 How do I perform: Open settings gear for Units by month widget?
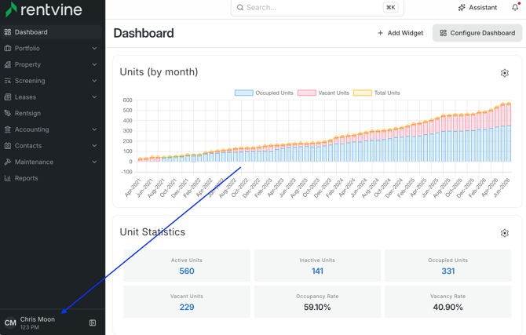505,73
